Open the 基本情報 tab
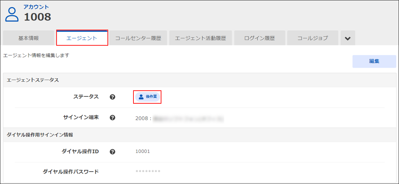Screen dimensions: 399x184 pos(28,38)
